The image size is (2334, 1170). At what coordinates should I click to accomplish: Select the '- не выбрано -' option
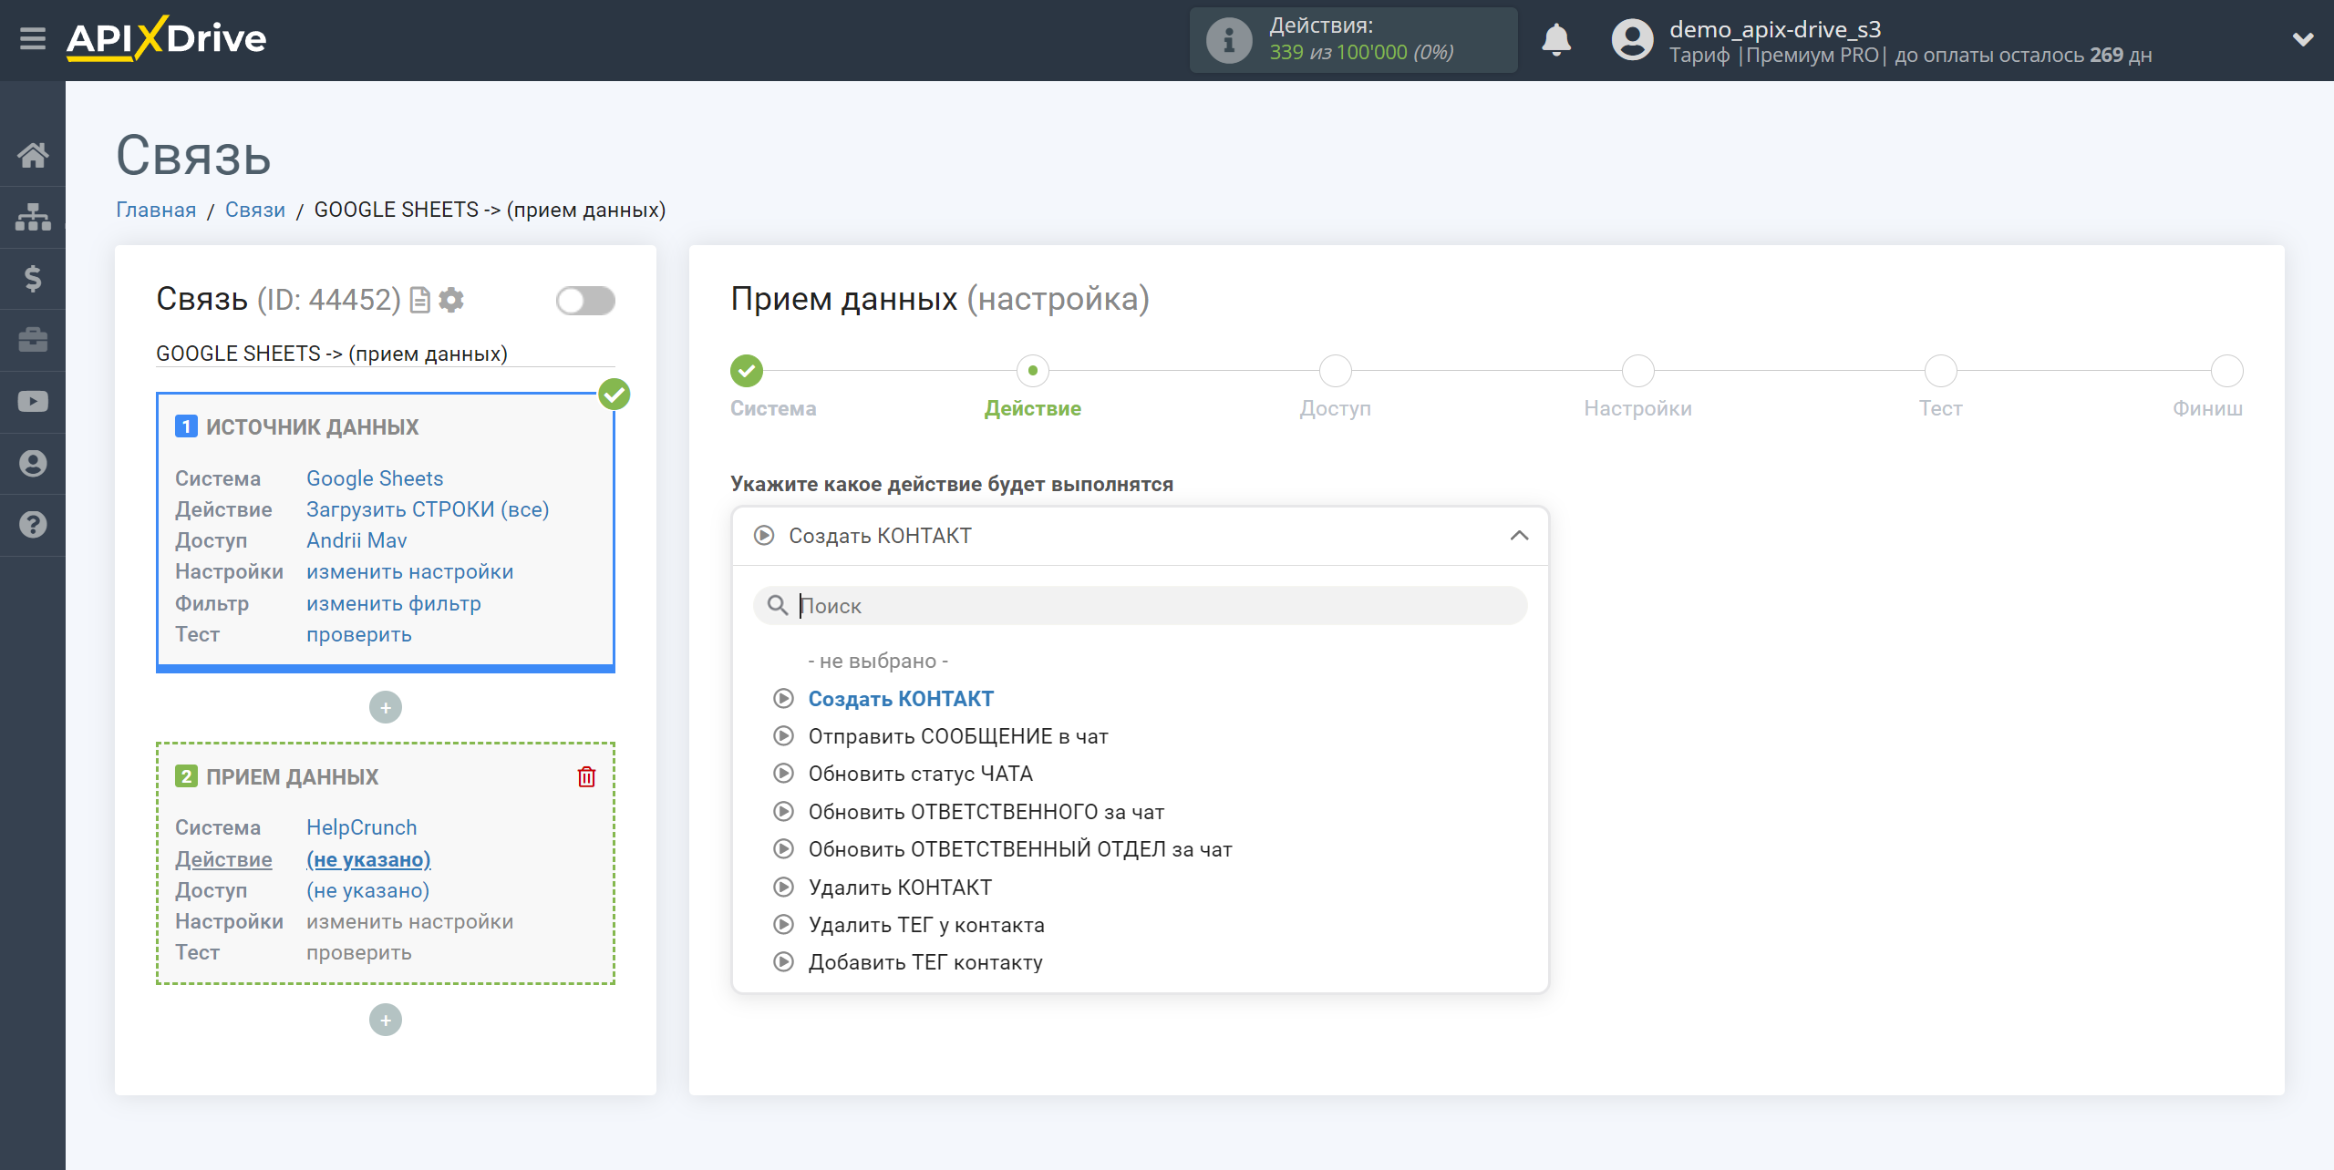878,661
